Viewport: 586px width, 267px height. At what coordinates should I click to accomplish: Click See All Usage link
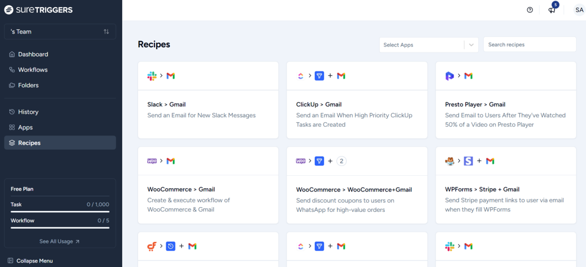click(x=60, y=241)
